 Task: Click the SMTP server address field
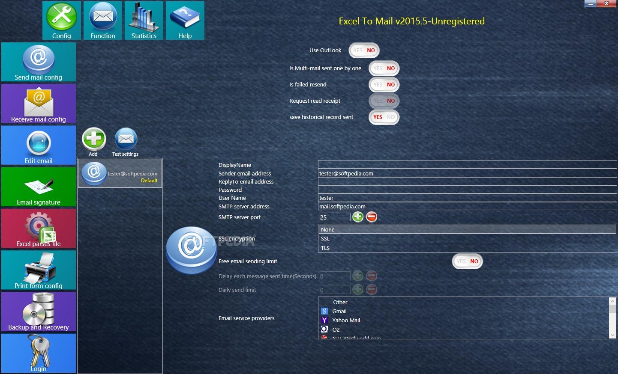pyautogui.click(x=467, y=206)
